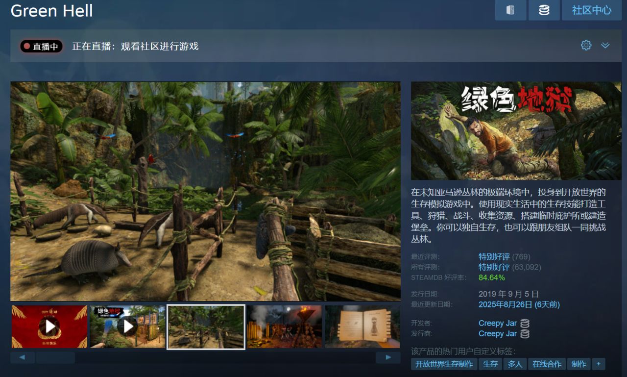
Task: Click the 最近更新日期 label
Action: pyautogui.click(x=432, y=304)
